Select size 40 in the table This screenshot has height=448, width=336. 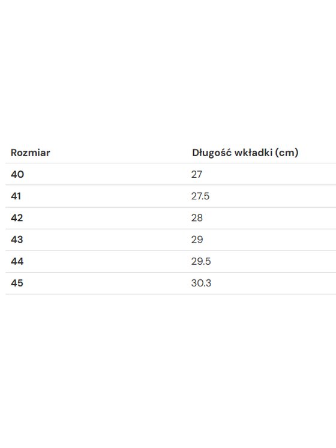[17, 174]
